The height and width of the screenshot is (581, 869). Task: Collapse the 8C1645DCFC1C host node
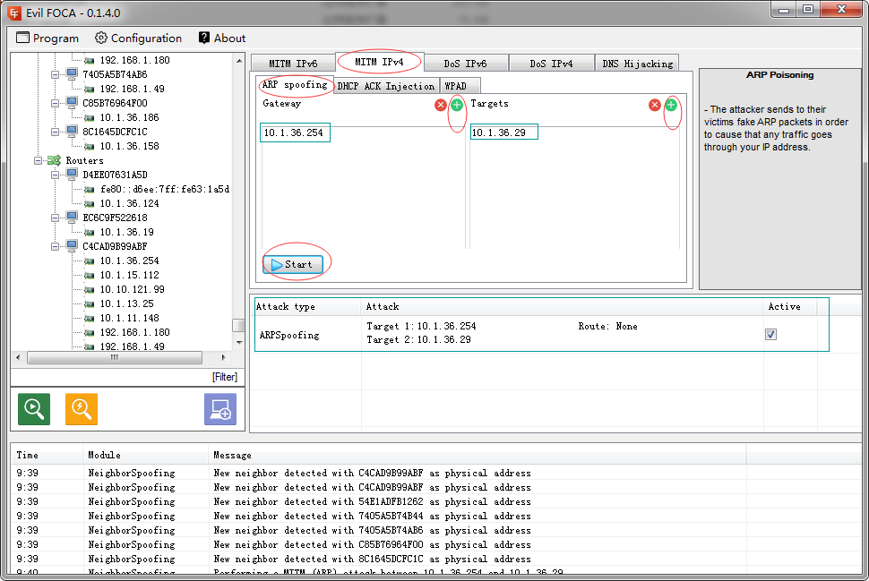click(x=56, y=132)
